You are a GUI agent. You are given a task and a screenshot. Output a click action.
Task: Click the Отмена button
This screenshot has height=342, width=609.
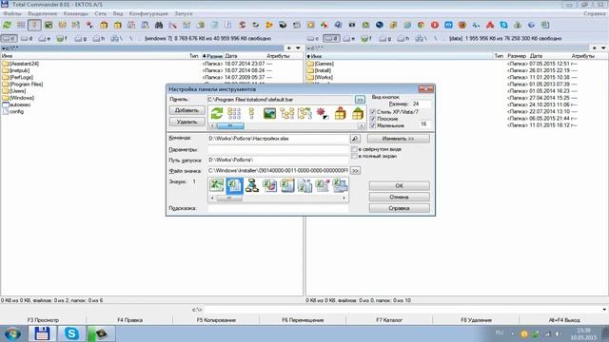[399, 197]
